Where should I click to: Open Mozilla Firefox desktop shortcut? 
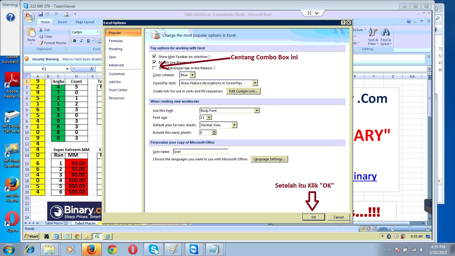pos(12,189)
